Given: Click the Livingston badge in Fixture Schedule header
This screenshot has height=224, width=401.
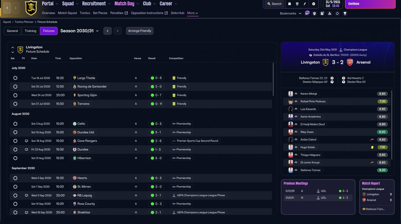Looking at the screenshot, I should [x=20, y=50].
